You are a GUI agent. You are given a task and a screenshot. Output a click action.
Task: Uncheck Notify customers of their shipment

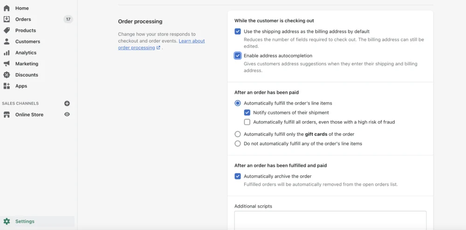click(247, 113)
